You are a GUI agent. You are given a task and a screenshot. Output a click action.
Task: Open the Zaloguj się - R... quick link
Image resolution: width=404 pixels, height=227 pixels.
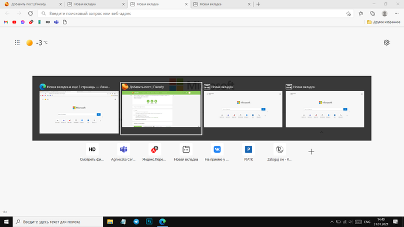(x=279, y=152)
